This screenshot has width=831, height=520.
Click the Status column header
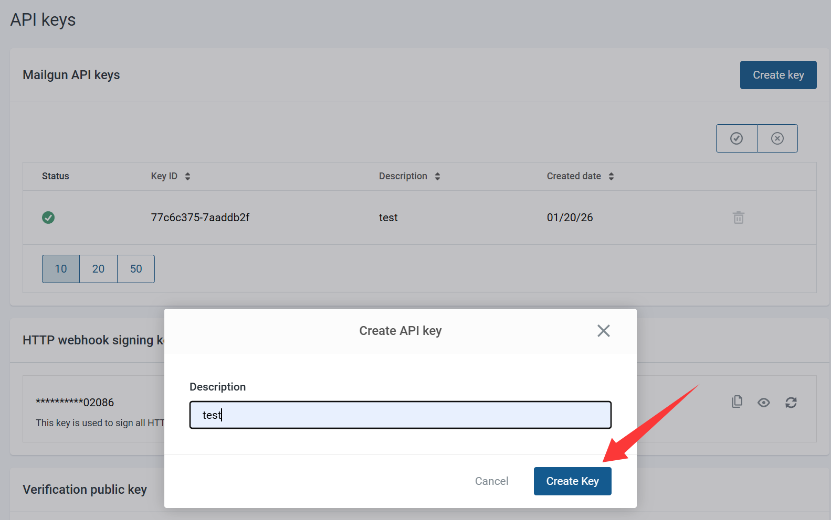[x=56, y=176]
